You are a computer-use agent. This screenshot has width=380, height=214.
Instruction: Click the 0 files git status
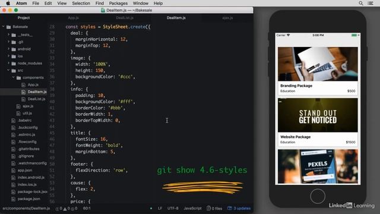click(214, 209)
